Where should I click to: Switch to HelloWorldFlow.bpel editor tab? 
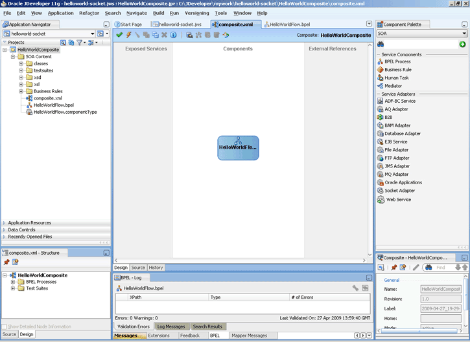[287, 25]
